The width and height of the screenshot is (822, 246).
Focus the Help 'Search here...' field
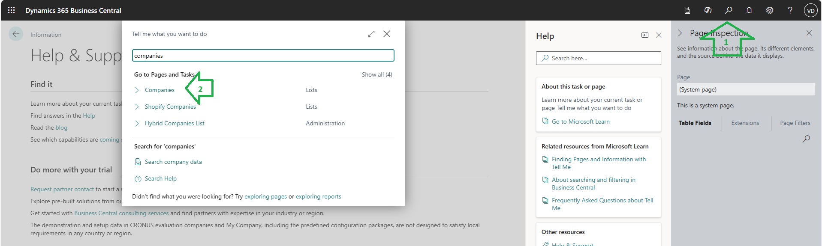pyautogui.click(x=598, y=58)
